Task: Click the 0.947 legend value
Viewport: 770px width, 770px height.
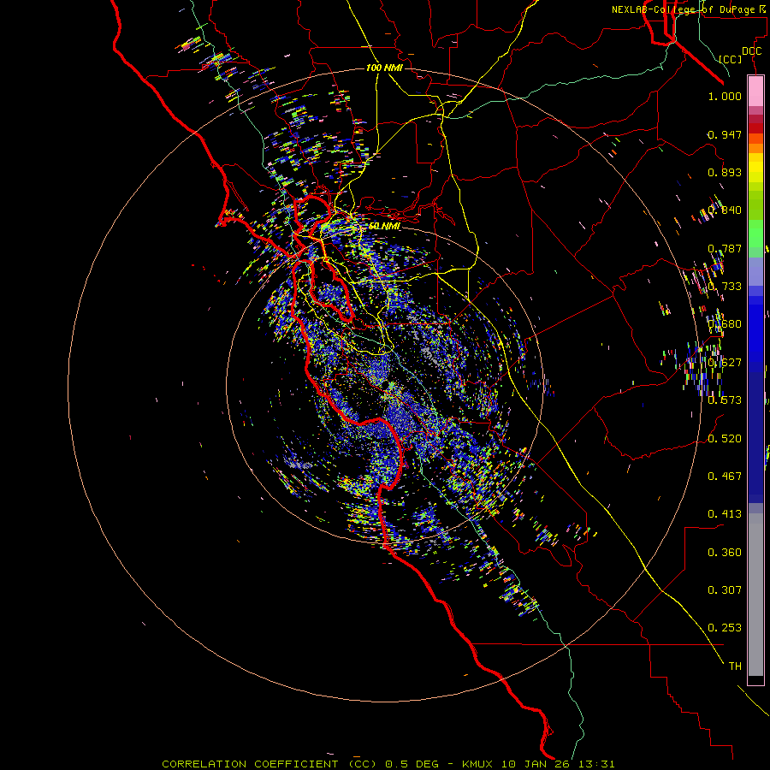Action: pyautogui.click(x=725, y=134)
